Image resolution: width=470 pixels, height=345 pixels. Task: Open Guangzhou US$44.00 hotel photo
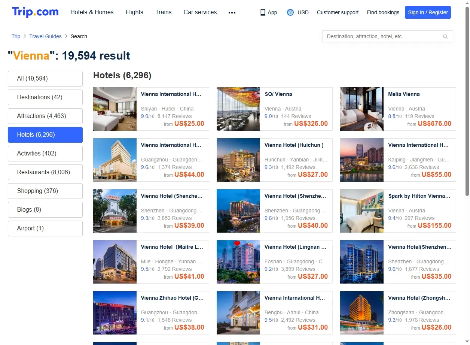tap(115, 160)
